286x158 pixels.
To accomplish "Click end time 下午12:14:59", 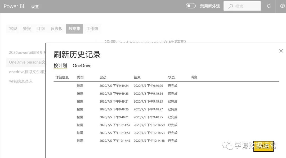I will (x=149, y=125).
